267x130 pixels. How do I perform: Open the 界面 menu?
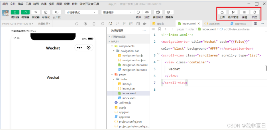tap(59, 4)
